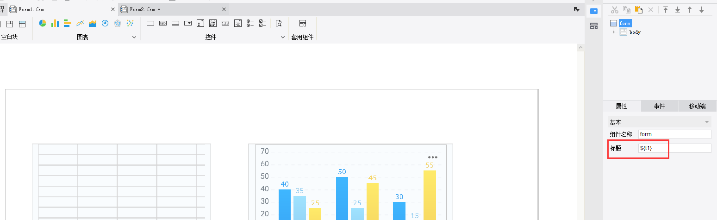Open the layout panel icon in right sidebar

click(x=594, y=26)
